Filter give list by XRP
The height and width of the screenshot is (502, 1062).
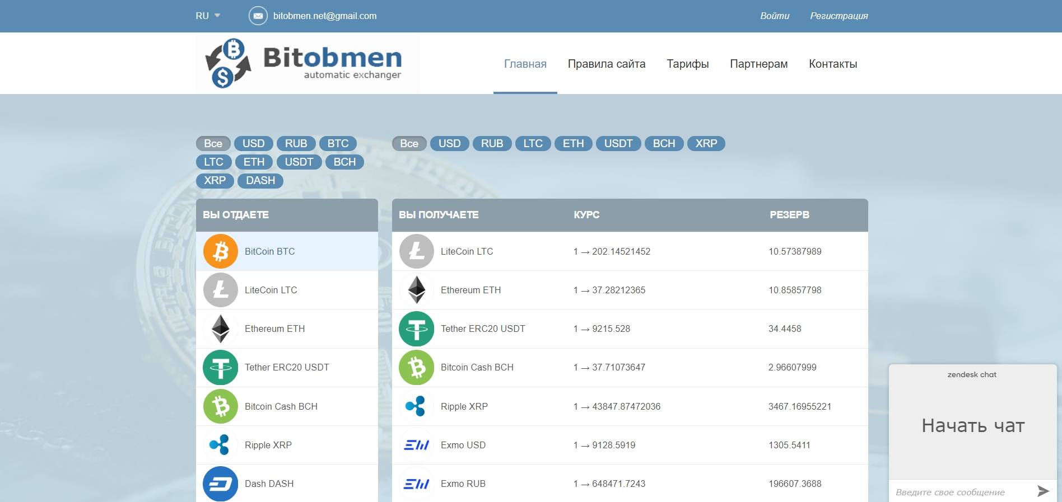tap(215, 180)
